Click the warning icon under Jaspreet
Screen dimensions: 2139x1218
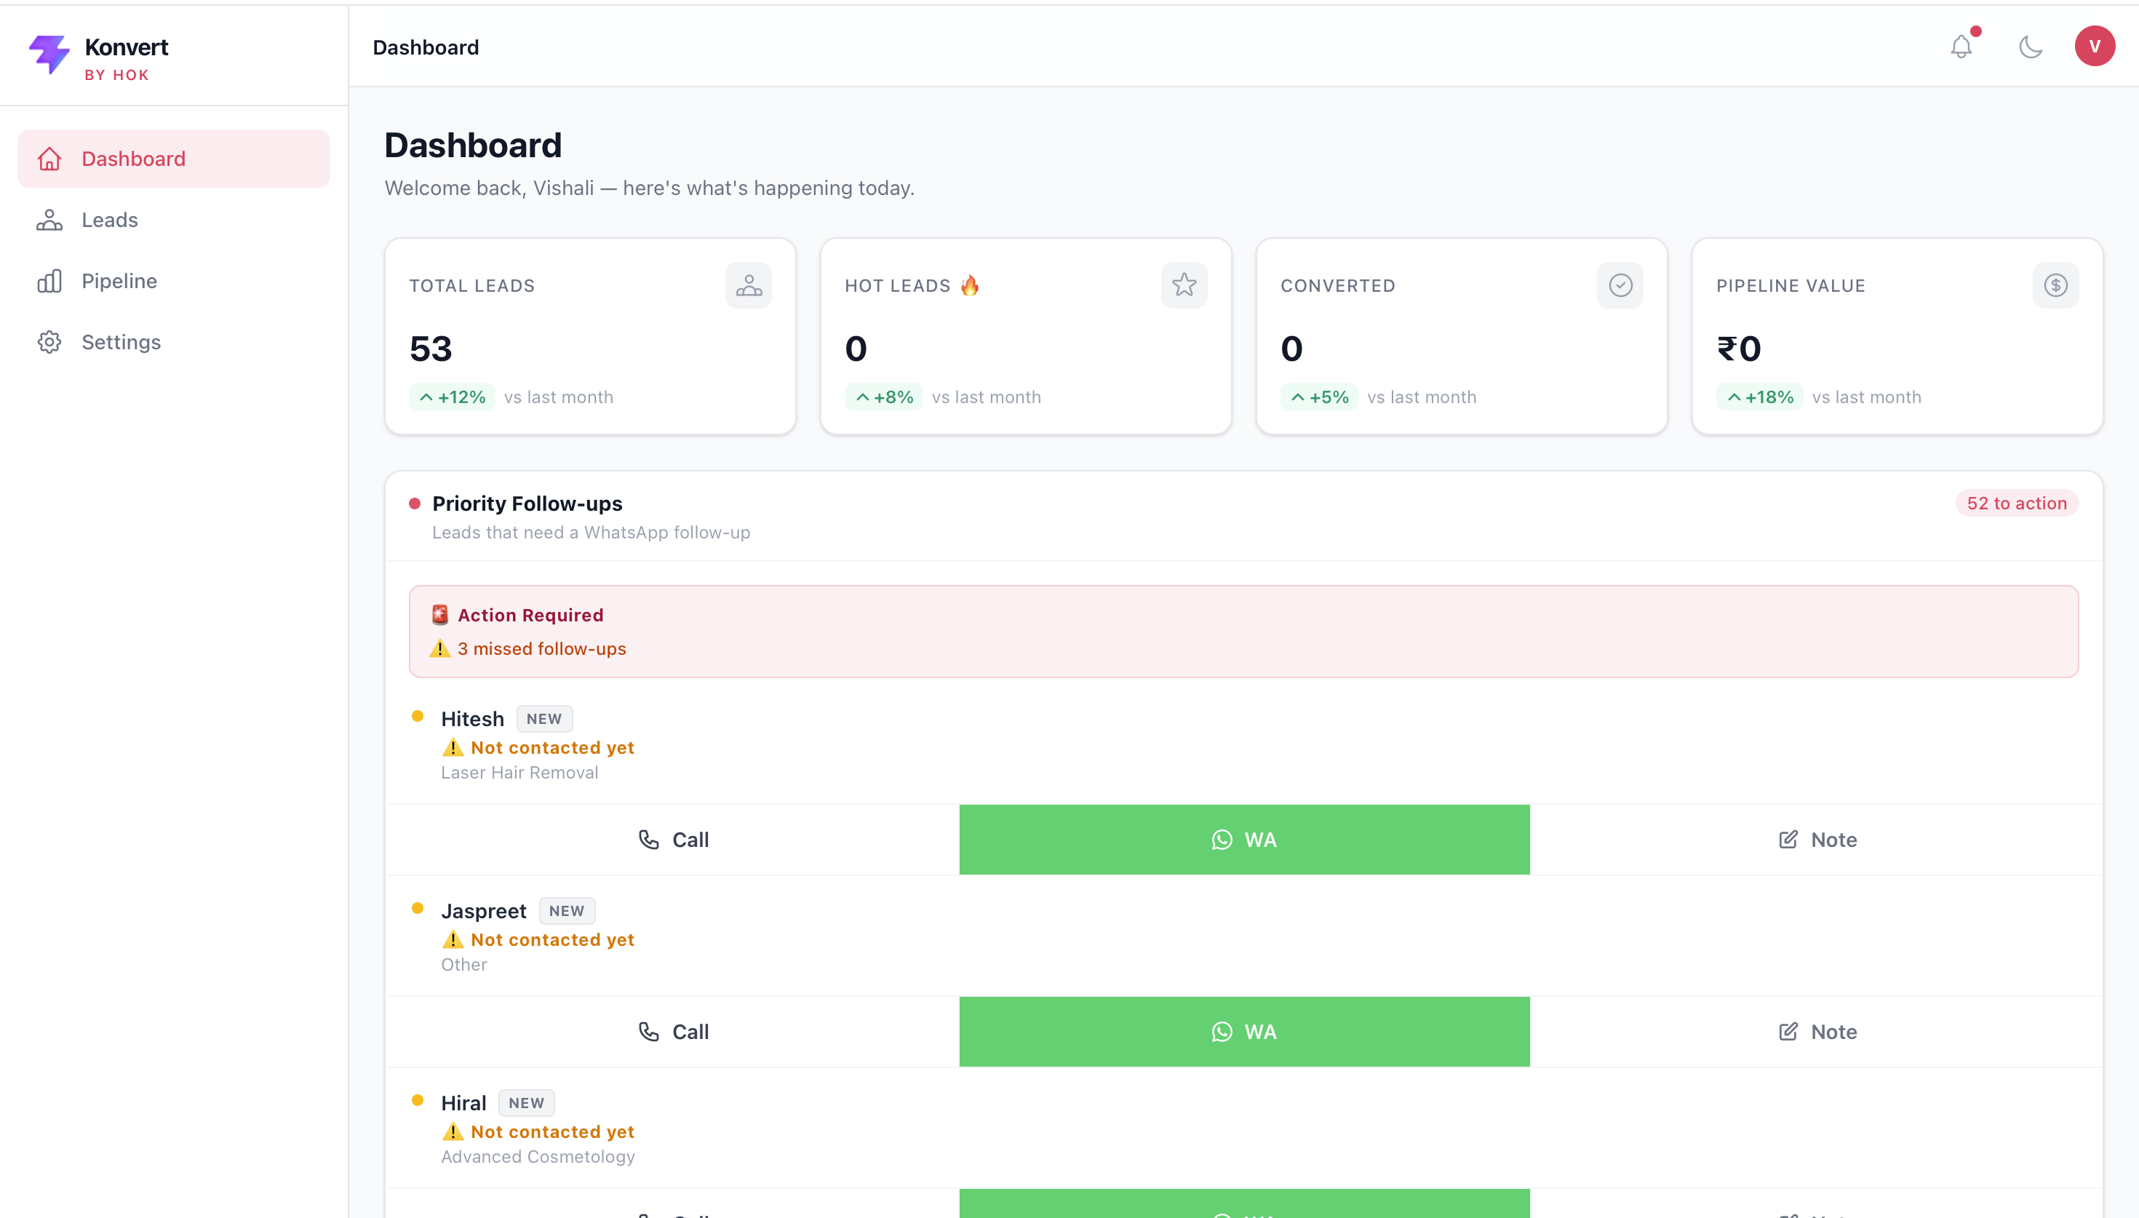[453, 939]
